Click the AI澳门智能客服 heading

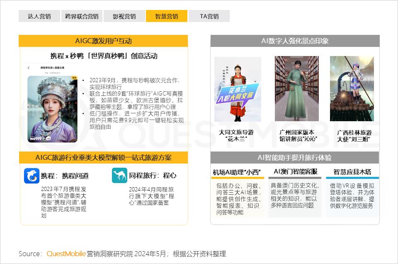(296, 172)
